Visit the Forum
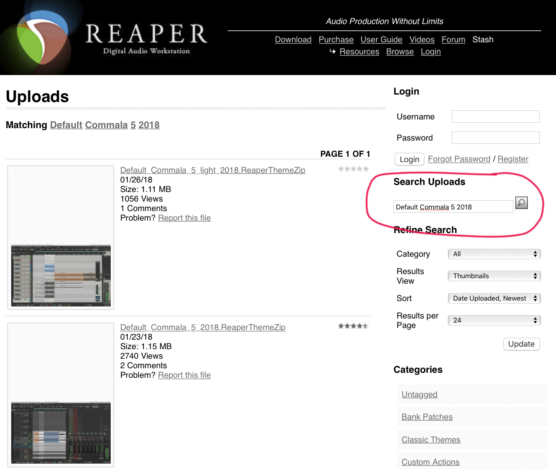 pyautogui.click(x=453, y=39)
